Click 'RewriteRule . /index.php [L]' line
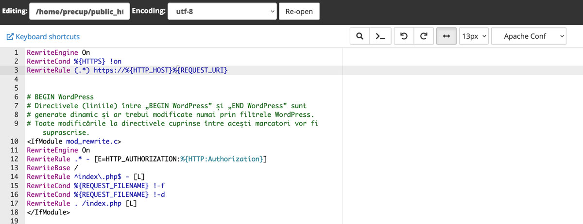Image resolution: width=583 pixels, height=224 pixels. tap(82, 203)
